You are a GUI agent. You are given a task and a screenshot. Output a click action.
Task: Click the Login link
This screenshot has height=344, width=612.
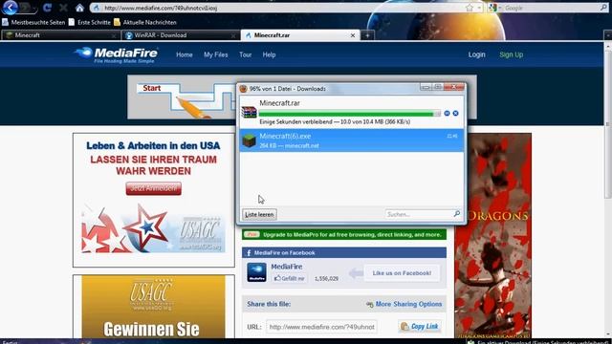(x=476, y=54)
